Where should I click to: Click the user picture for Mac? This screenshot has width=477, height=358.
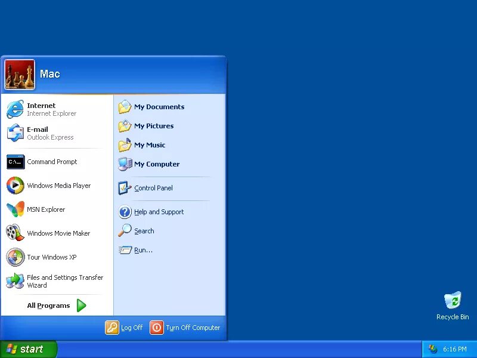(x=19, y=73)
